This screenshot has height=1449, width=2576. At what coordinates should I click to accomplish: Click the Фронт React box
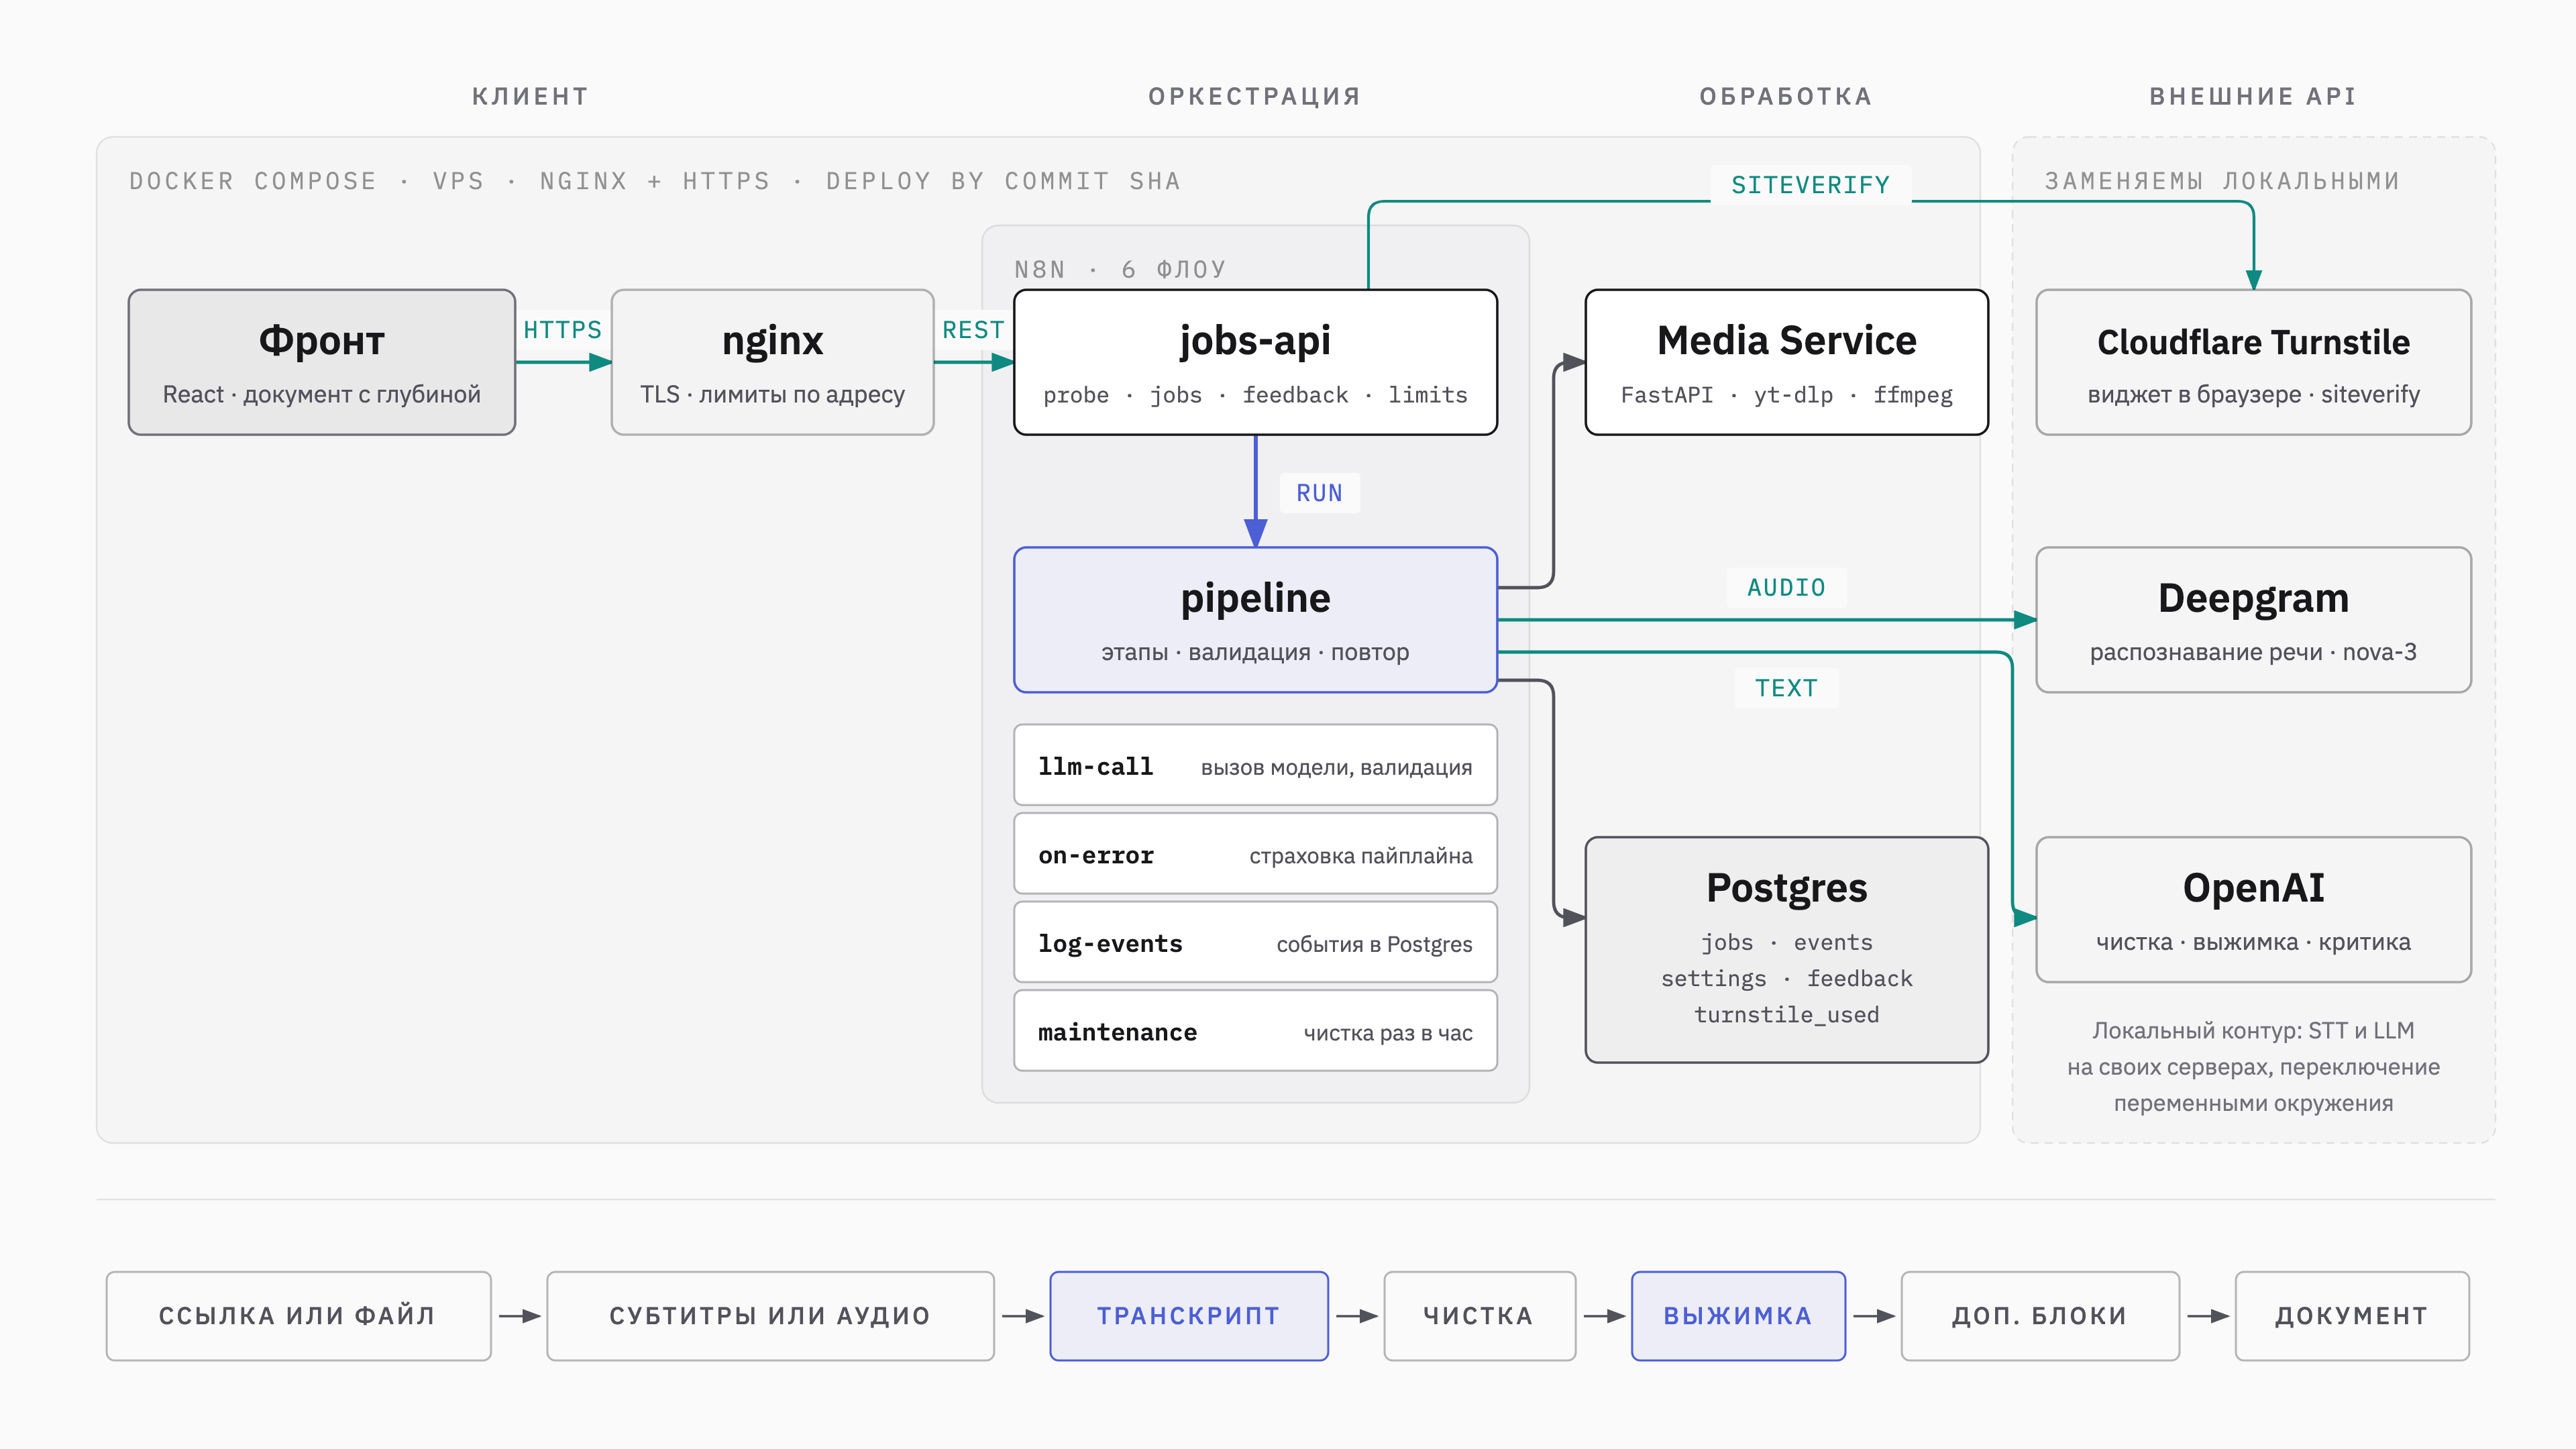(321, 362)
